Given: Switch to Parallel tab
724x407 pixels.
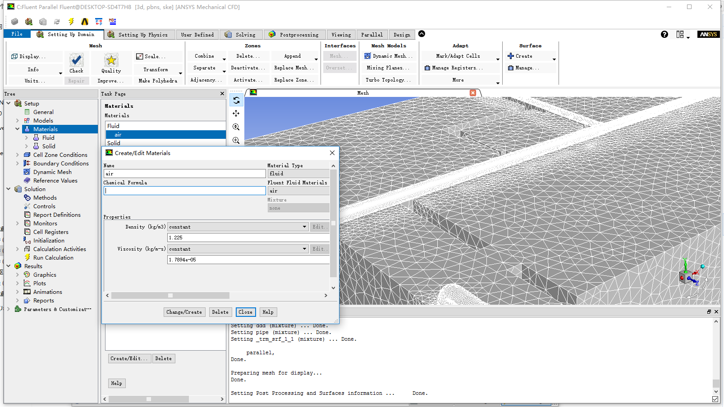Looking at the screenshot, I should point(372,35).
